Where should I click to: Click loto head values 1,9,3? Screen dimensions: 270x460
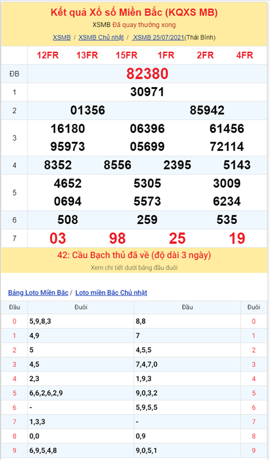click(143, 378)
